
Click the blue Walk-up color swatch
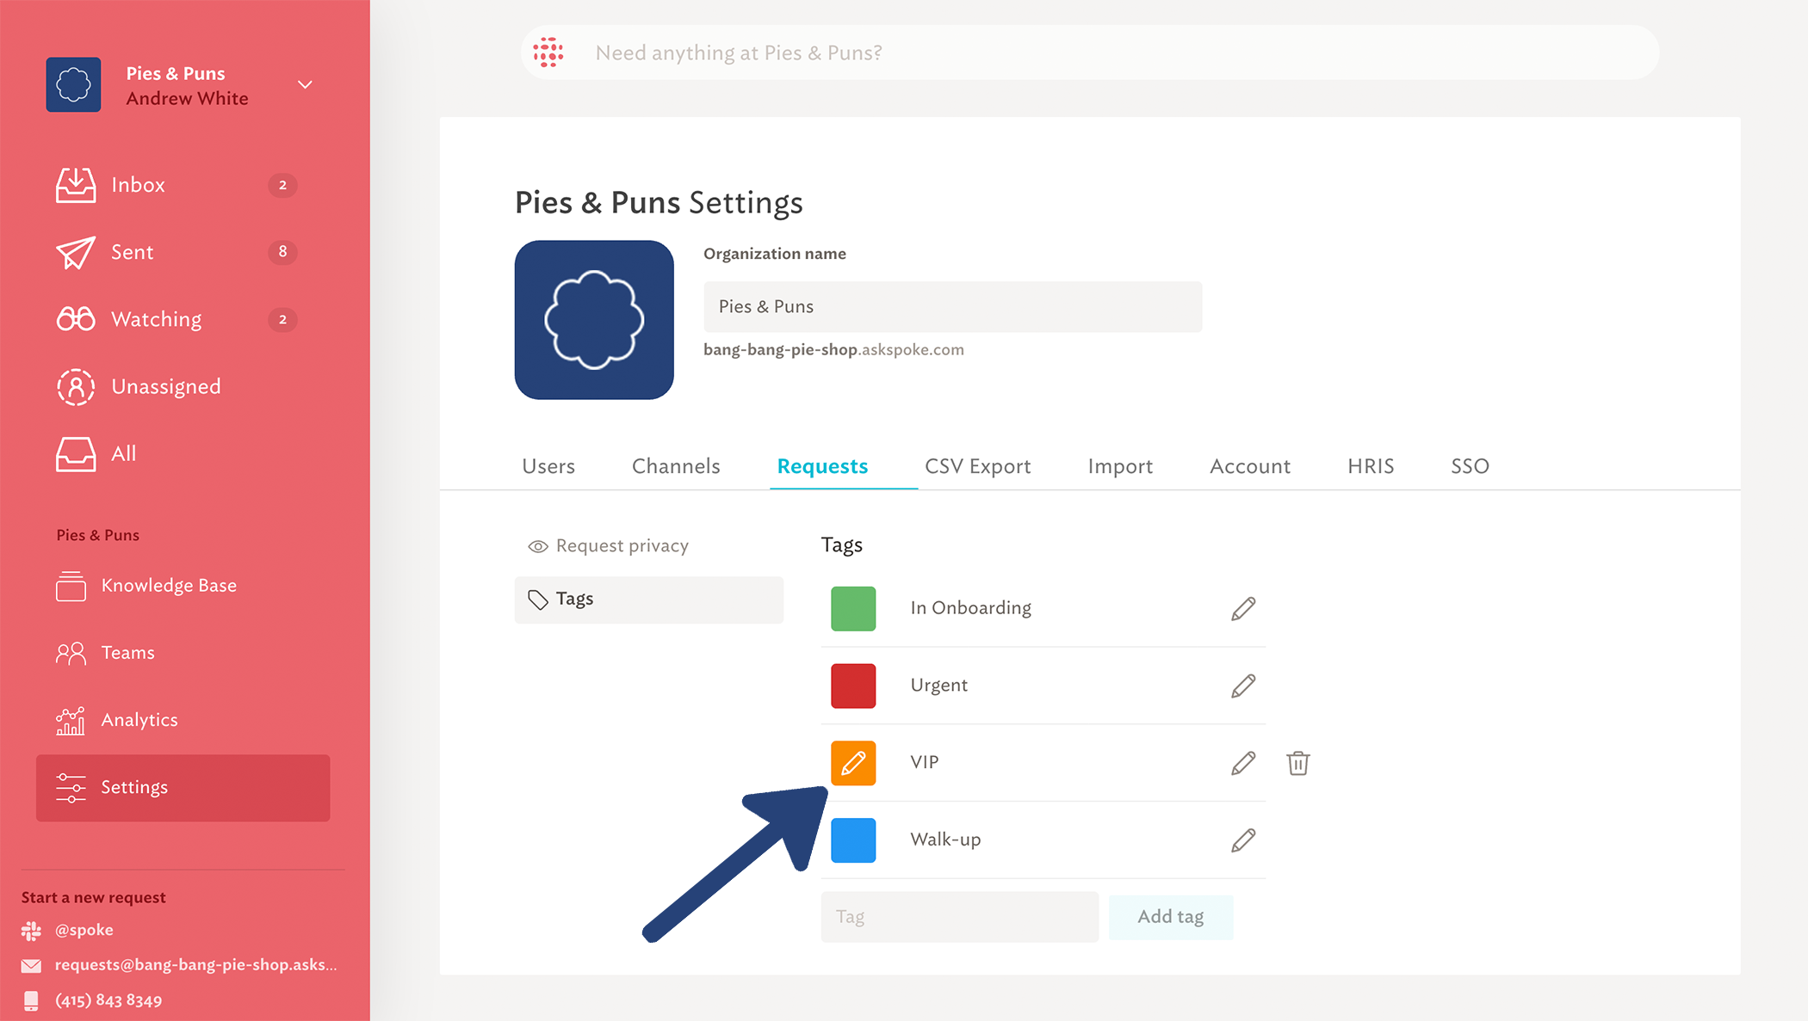pos(853,840)
